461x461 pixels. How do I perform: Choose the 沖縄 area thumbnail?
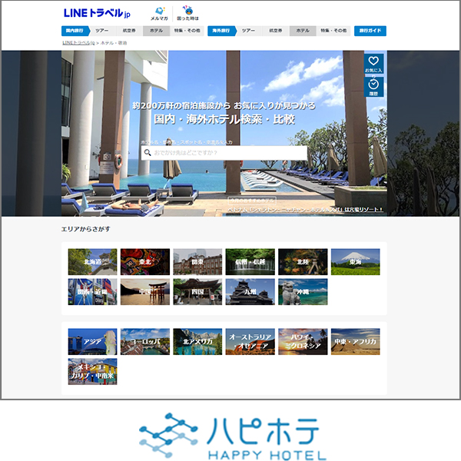(303, 292)
